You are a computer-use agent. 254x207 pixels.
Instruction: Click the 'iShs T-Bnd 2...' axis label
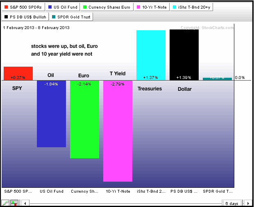(151, 191)
